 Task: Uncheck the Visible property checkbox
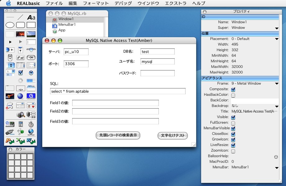click(x=233, y=117)
